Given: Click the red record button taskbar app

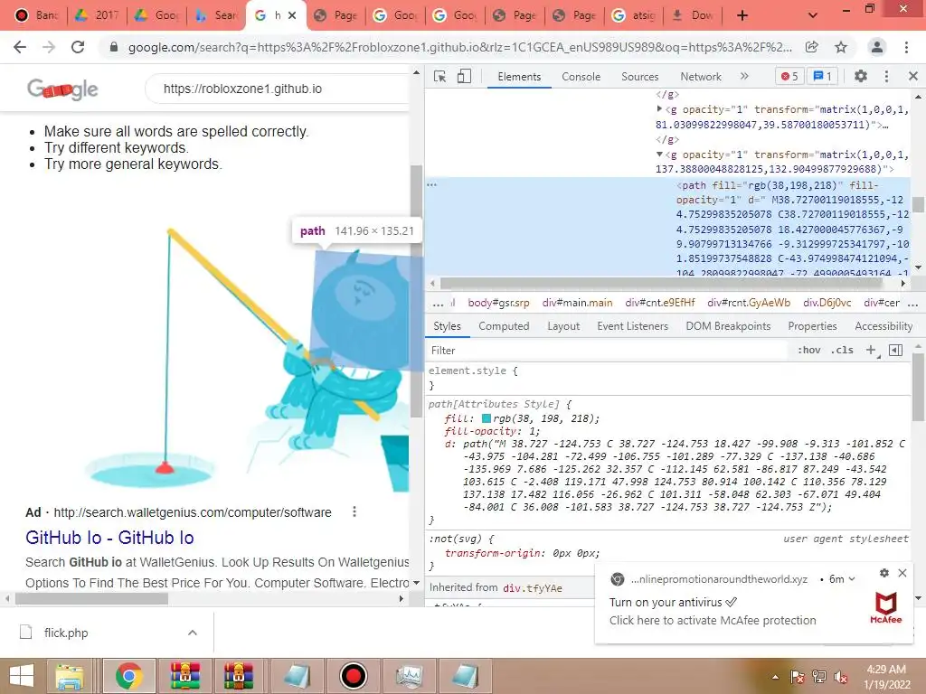Looking at the screenshot, I should (354, 676).
